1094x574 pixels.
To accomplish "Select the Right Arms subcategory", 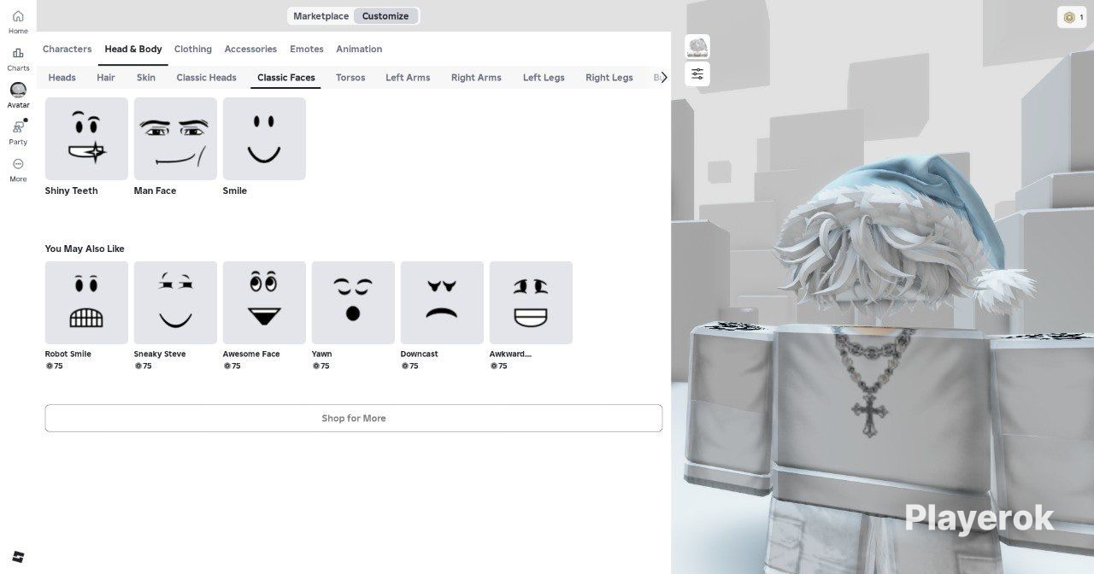I will click(x=476, y=78).
